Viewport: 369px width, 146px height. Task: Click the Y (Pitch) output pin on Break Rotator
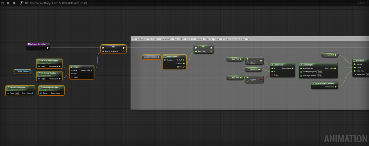(x=184, y=63)
